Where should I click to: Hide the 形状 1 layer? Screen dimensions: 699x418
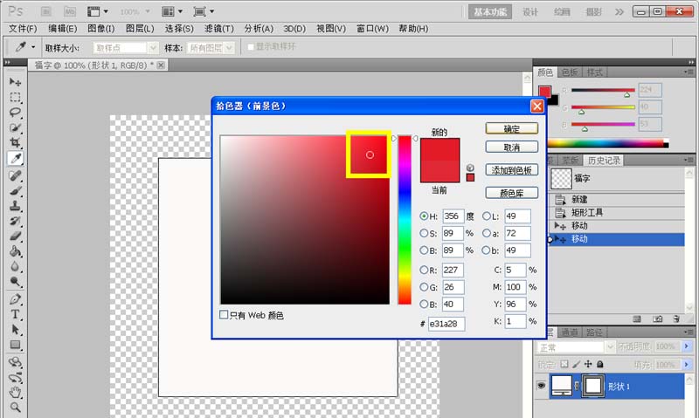pos(541,386)
